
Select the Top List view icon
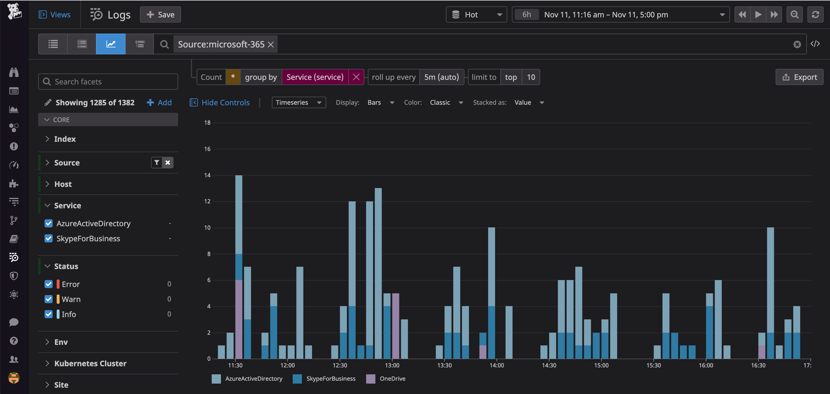point(139,44)
